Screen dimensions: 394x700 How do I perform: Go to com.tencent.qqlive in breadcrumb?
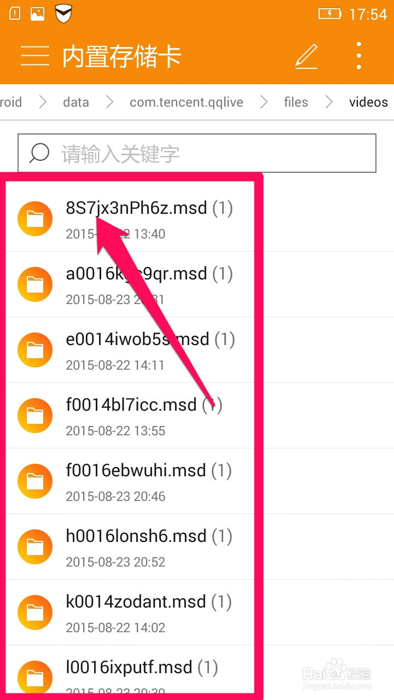click(187, 102)
